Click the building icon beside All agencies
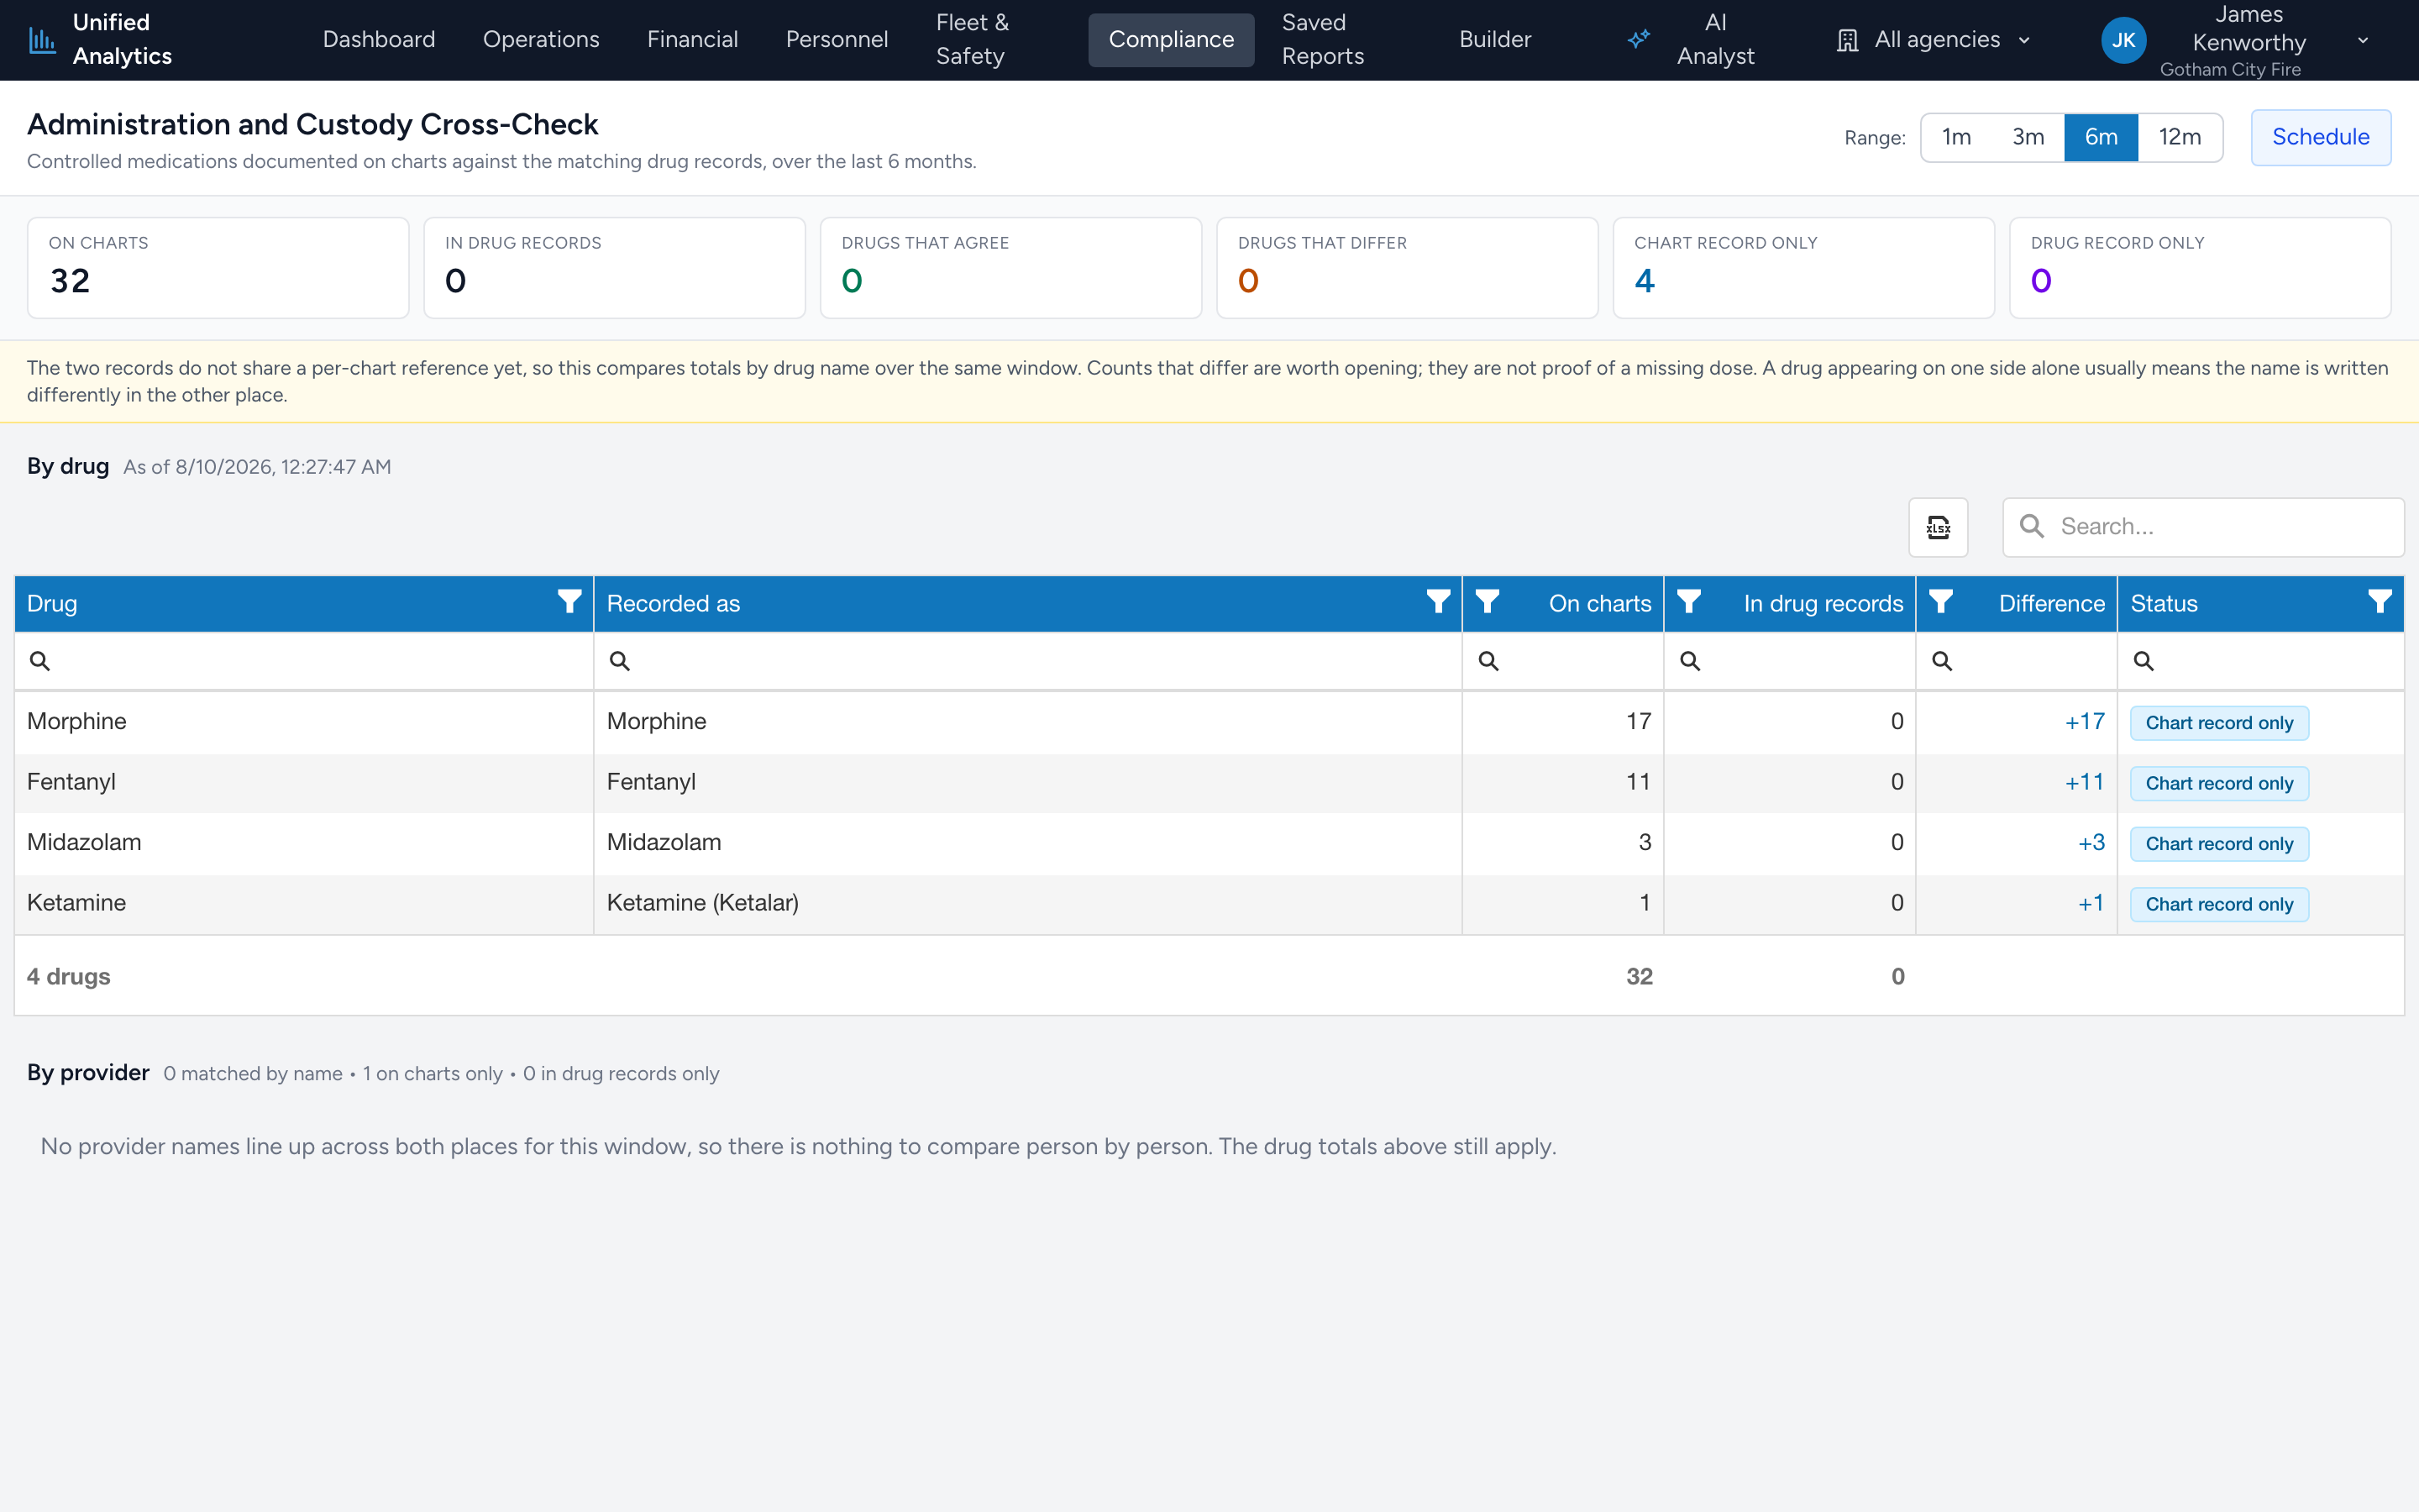The image size is (2419, 1512). [1847, 40]
